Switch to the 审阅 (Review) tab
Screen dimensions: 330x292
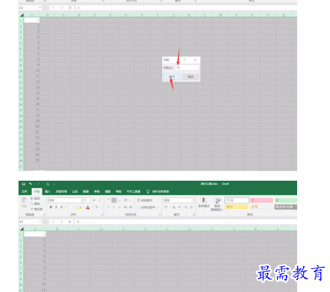[97, 191]
